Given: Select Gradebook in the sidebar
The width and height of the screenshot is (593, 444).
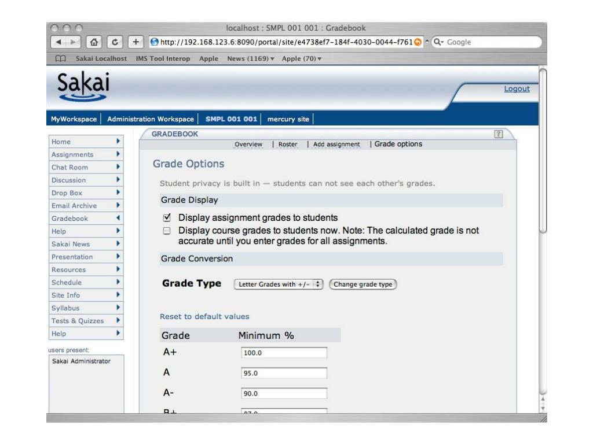Looking at the screenshot, I should pyautogui.click(x=86, y=219).
